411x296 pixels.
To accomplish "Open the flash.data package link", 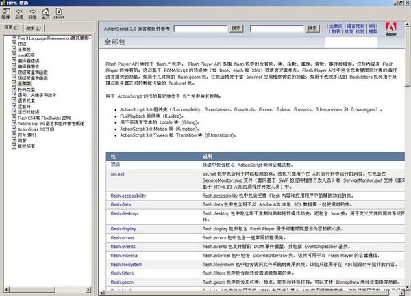I will coord(121,205).
